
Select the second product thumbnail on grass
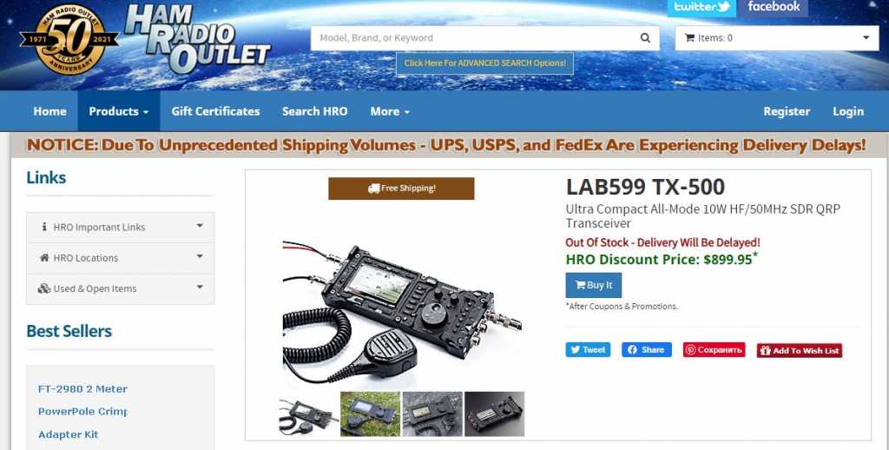point(370,414)
